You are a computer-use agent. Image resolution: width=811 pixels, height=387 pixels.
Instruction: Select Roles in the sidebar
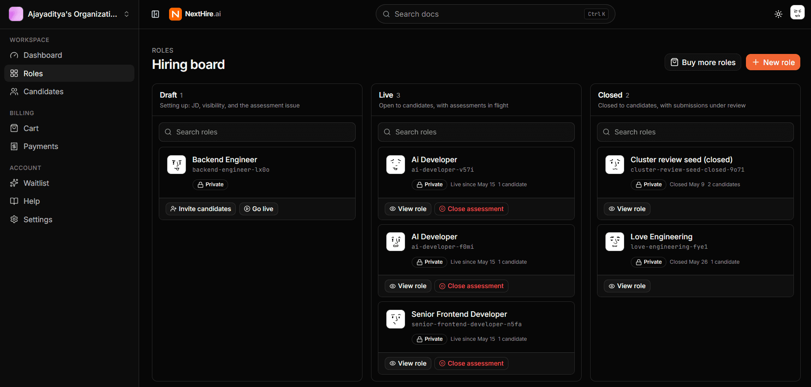(x=69, y=73)
